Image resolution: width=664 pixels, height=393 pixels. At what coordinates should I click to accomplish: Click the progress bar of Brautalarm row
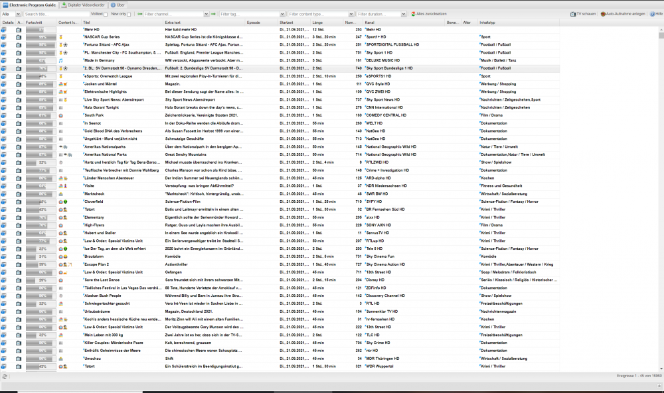41,256
